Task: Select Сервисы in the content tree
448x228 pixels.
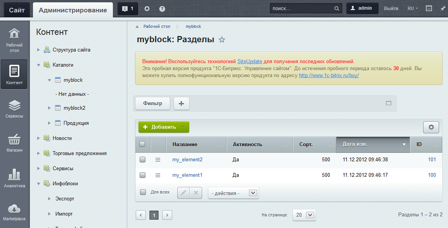Action: (x=63, y=169)
